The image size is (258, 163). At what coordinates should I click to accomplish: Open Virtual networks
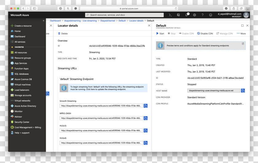click(20, 101)
